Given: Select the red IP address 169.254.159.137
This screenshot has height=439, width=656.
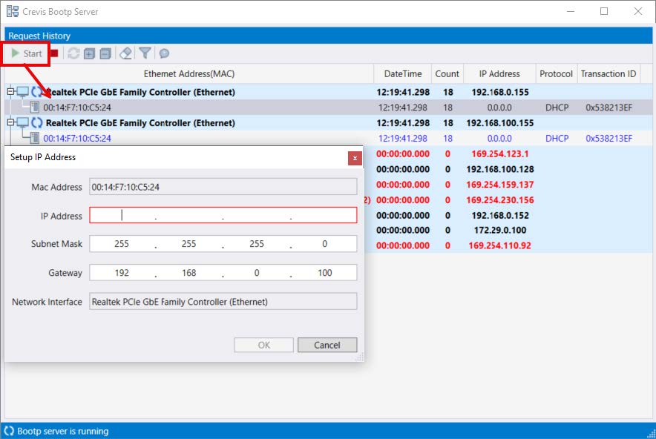Looking at the screenshot, I should coord(500,185).
